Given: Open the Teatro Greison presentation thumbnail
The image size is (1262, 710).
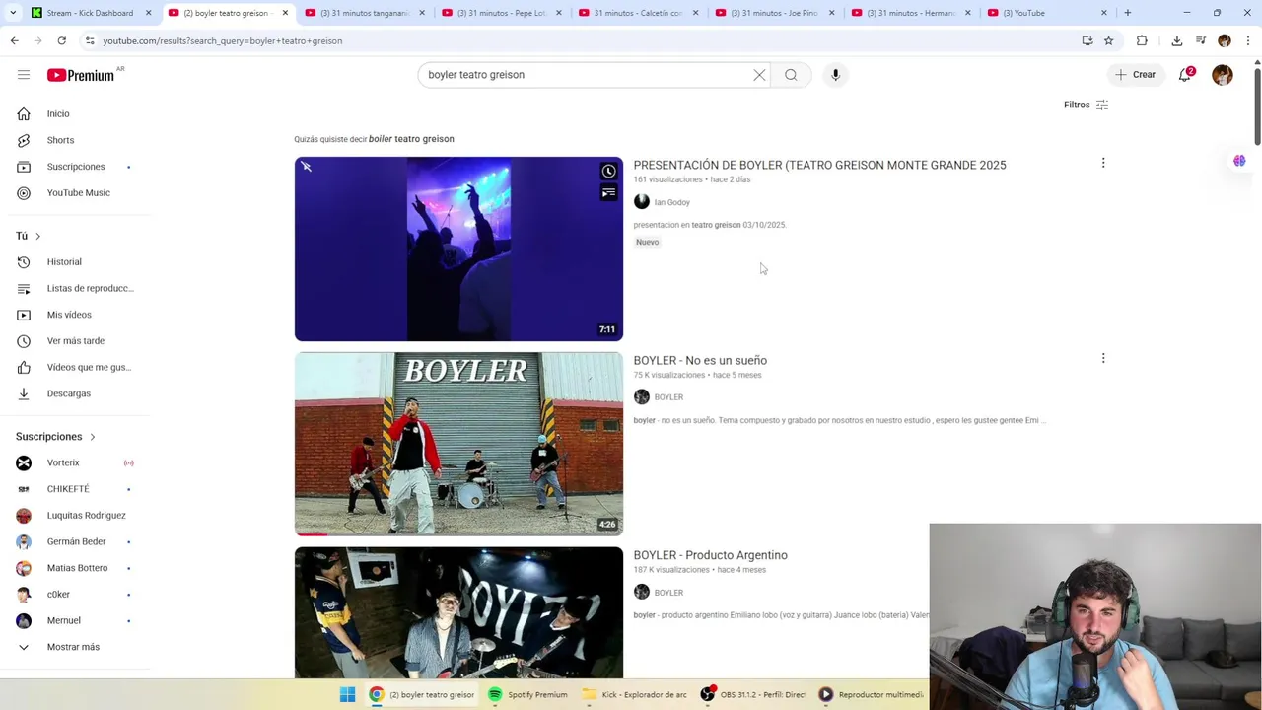Looking at the screenshot, I should pyautogui.click(x=458, y=248).
